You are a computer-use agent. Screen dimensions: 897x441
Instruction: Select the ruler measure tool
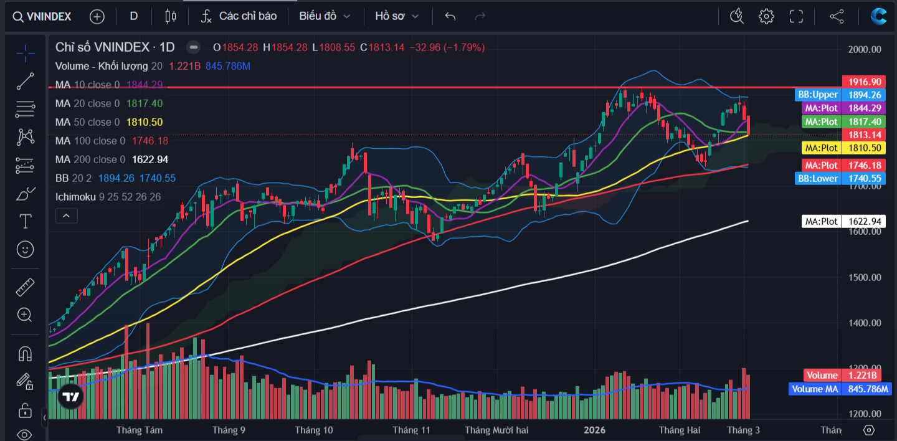(25, 287)
